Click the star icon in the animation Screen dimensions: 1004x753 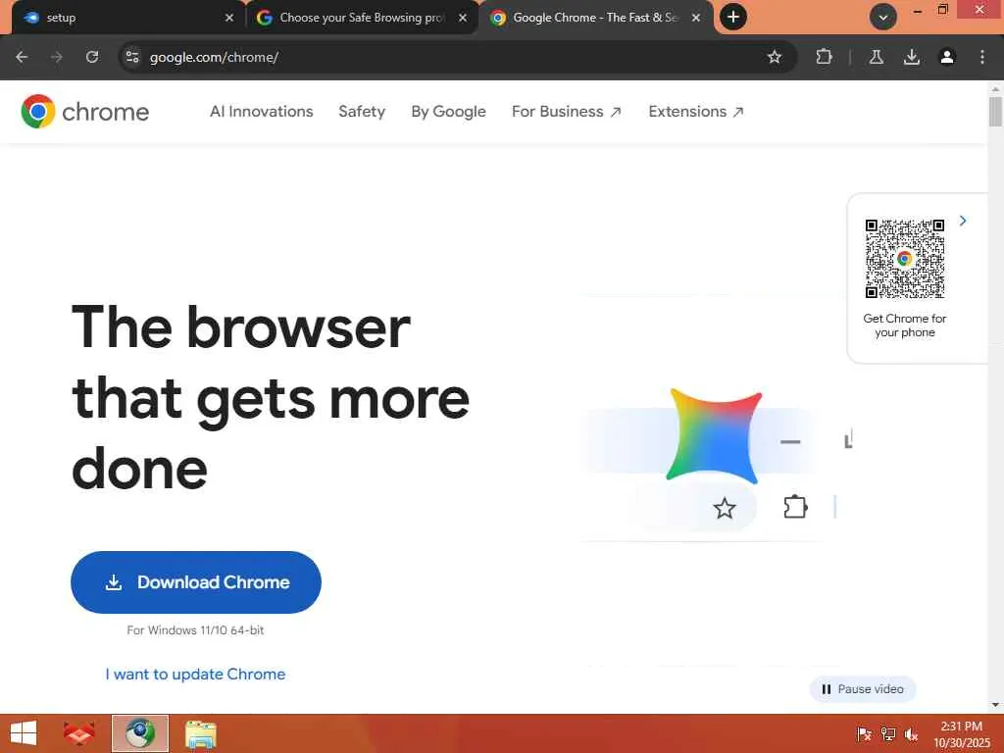click(x=725, y=509)
